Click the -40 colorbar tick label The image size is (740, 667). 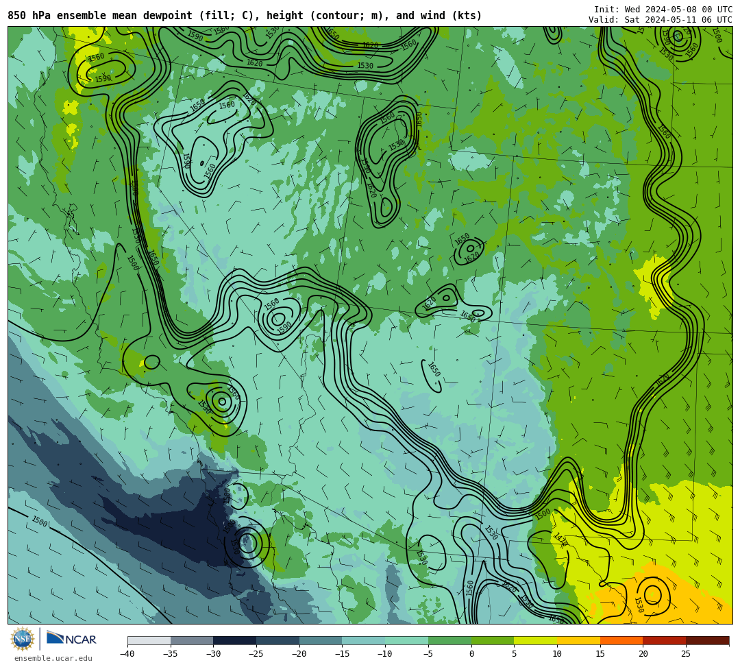[127, 654]
